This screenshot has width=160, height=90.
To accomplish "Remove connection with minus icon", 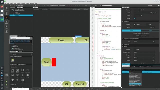I will tap(125, 68).
